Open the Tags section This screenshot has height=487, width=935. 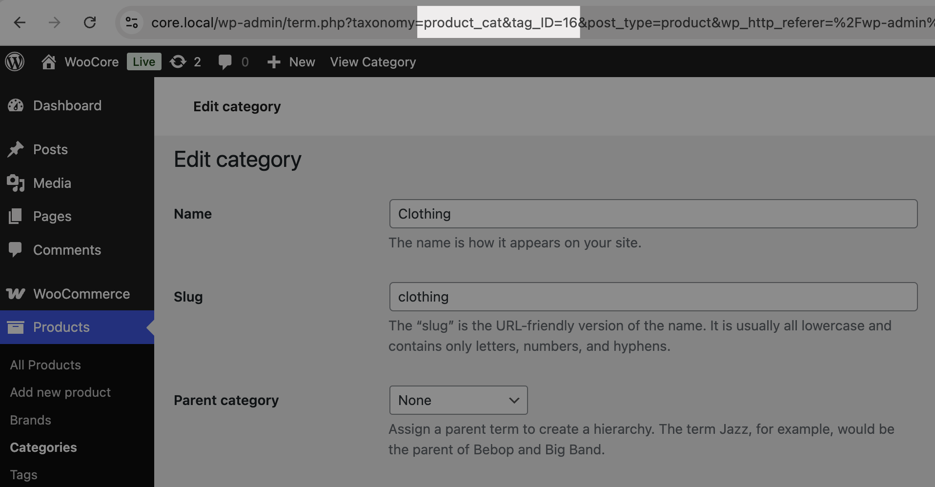coord(23,474)
